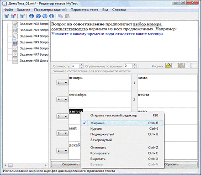Load picture from file folder icon
The image size is (201, 175).
click(x=169, y=66)
